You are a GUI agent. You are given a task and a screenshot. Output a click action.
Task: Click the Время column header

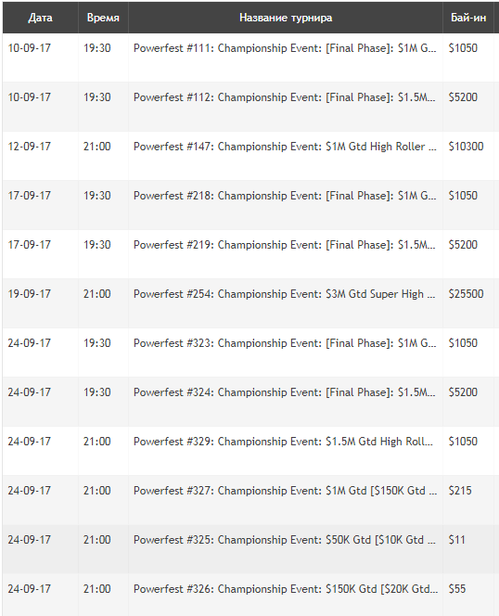point(103,18)
